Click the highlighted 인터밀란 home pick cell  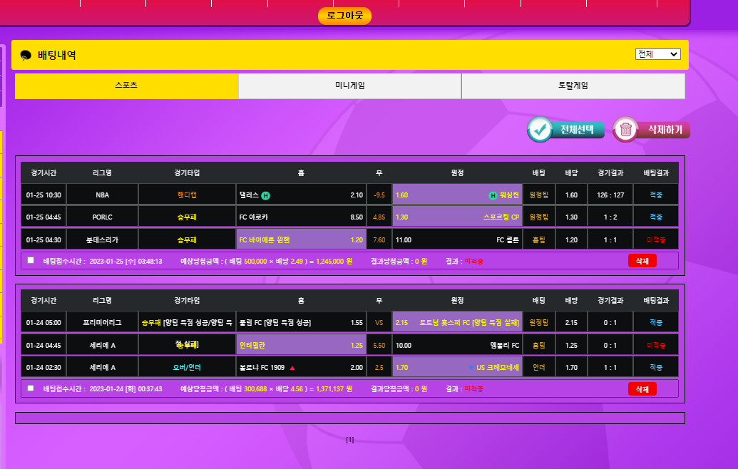[300, 346]
